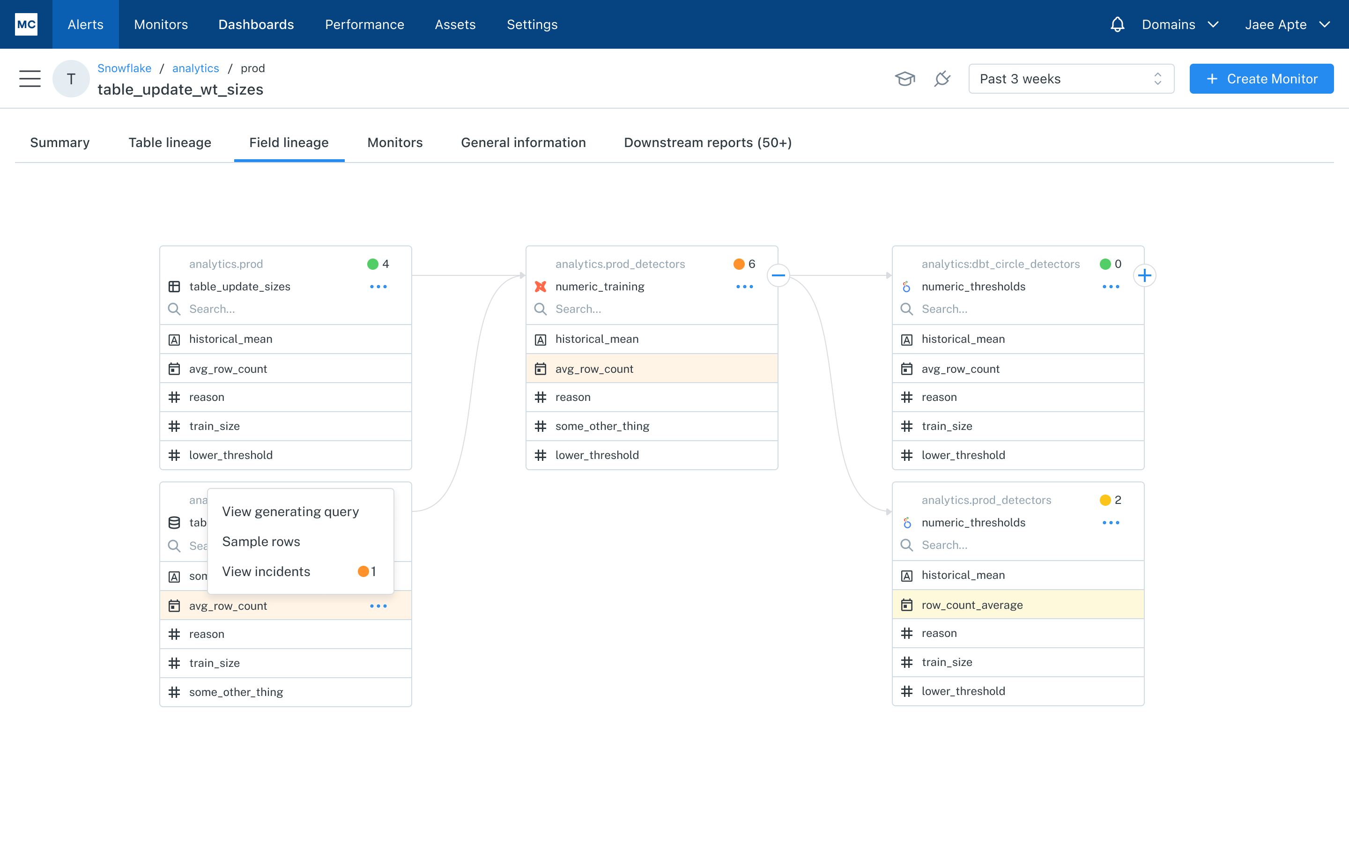This screenshot has width=1349, height=843.
Task: Open the notifications bell
Action: coord(1117,24)
